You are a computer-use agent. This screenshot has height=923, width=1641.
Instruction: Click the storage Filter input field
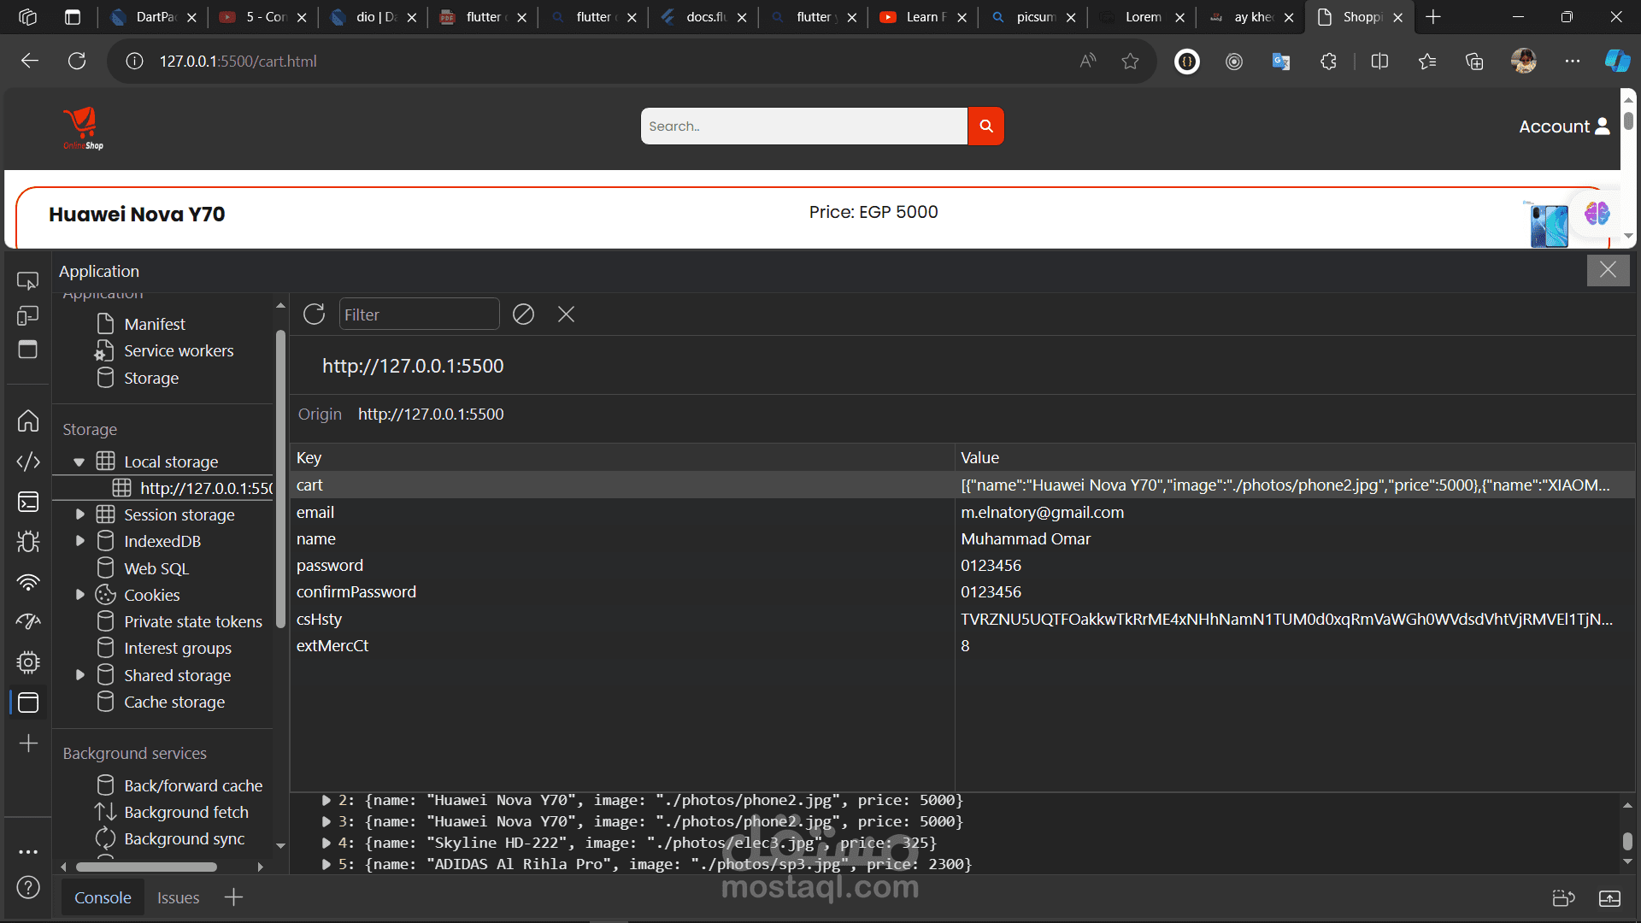click(419, 315)
